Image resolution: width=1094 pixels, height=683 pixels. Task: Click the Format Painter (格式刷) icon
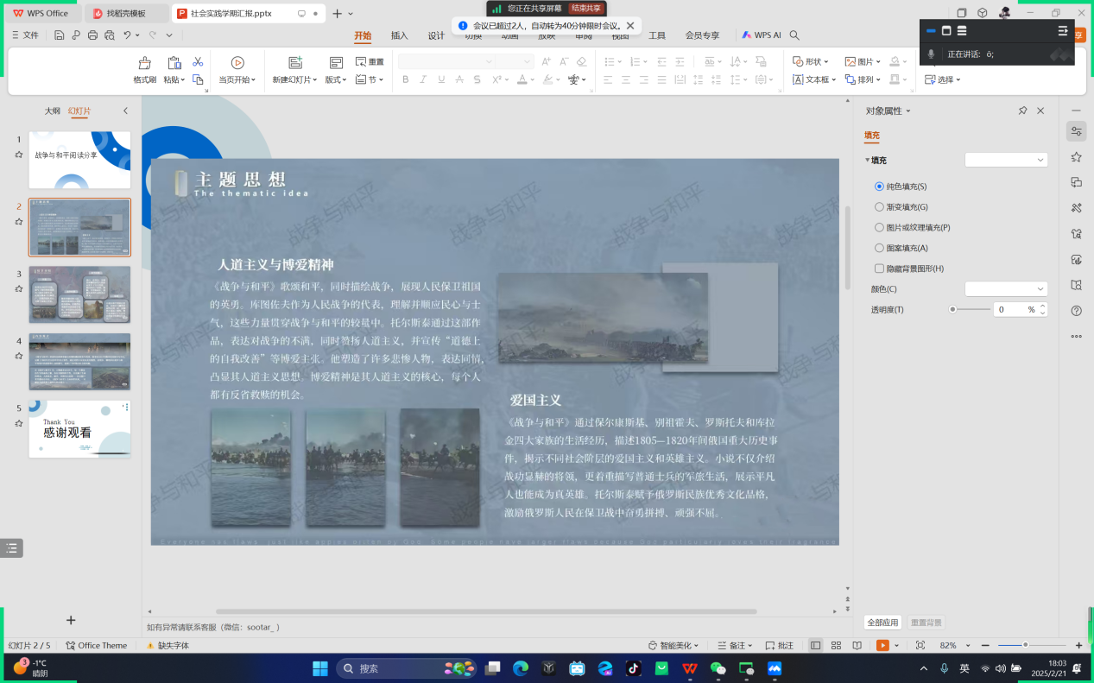(144, 63)
